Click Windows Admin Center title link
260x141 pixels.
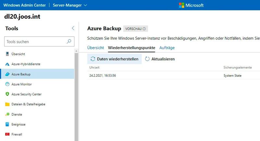(25, 5)
